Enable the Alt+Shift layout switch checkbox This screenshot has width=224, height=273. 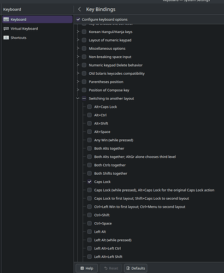pyautogui.click(x=90, y=123)
